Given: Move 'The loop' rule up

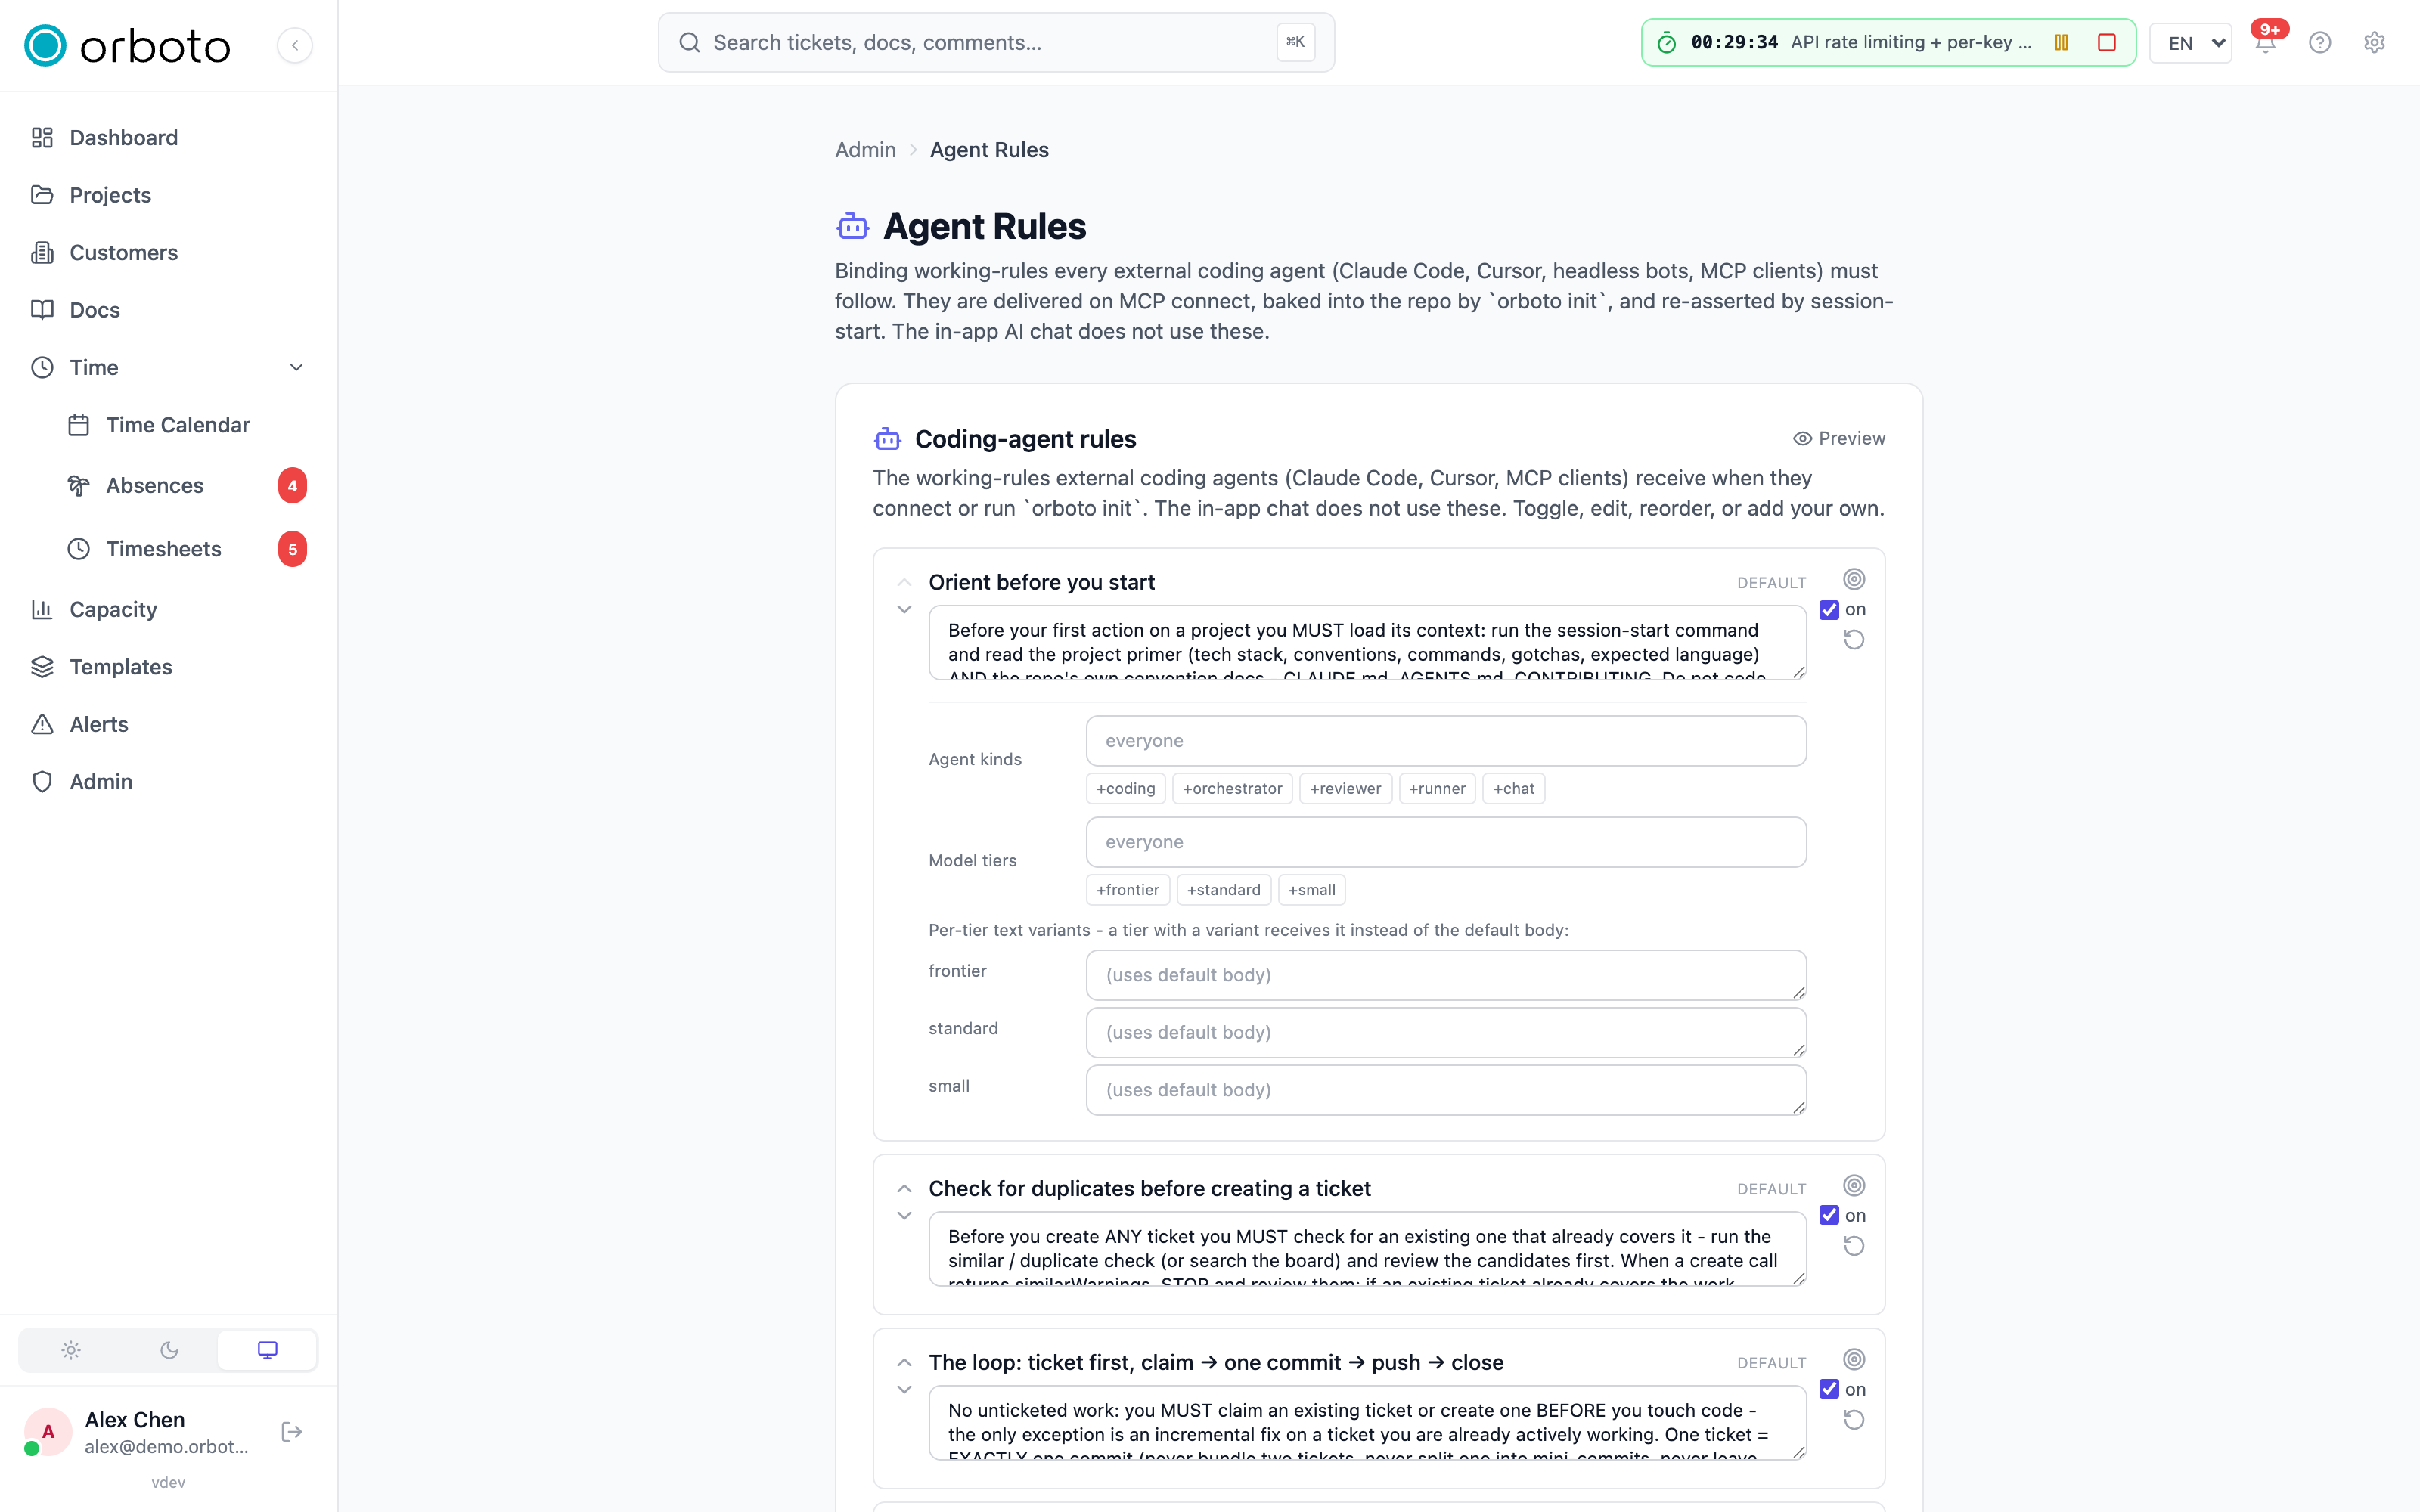Looking at the screenshot, I should [904, 1362].
